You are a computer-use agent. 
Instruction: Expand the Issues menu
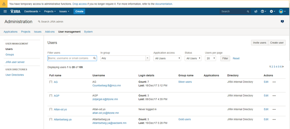pos(64,11)
